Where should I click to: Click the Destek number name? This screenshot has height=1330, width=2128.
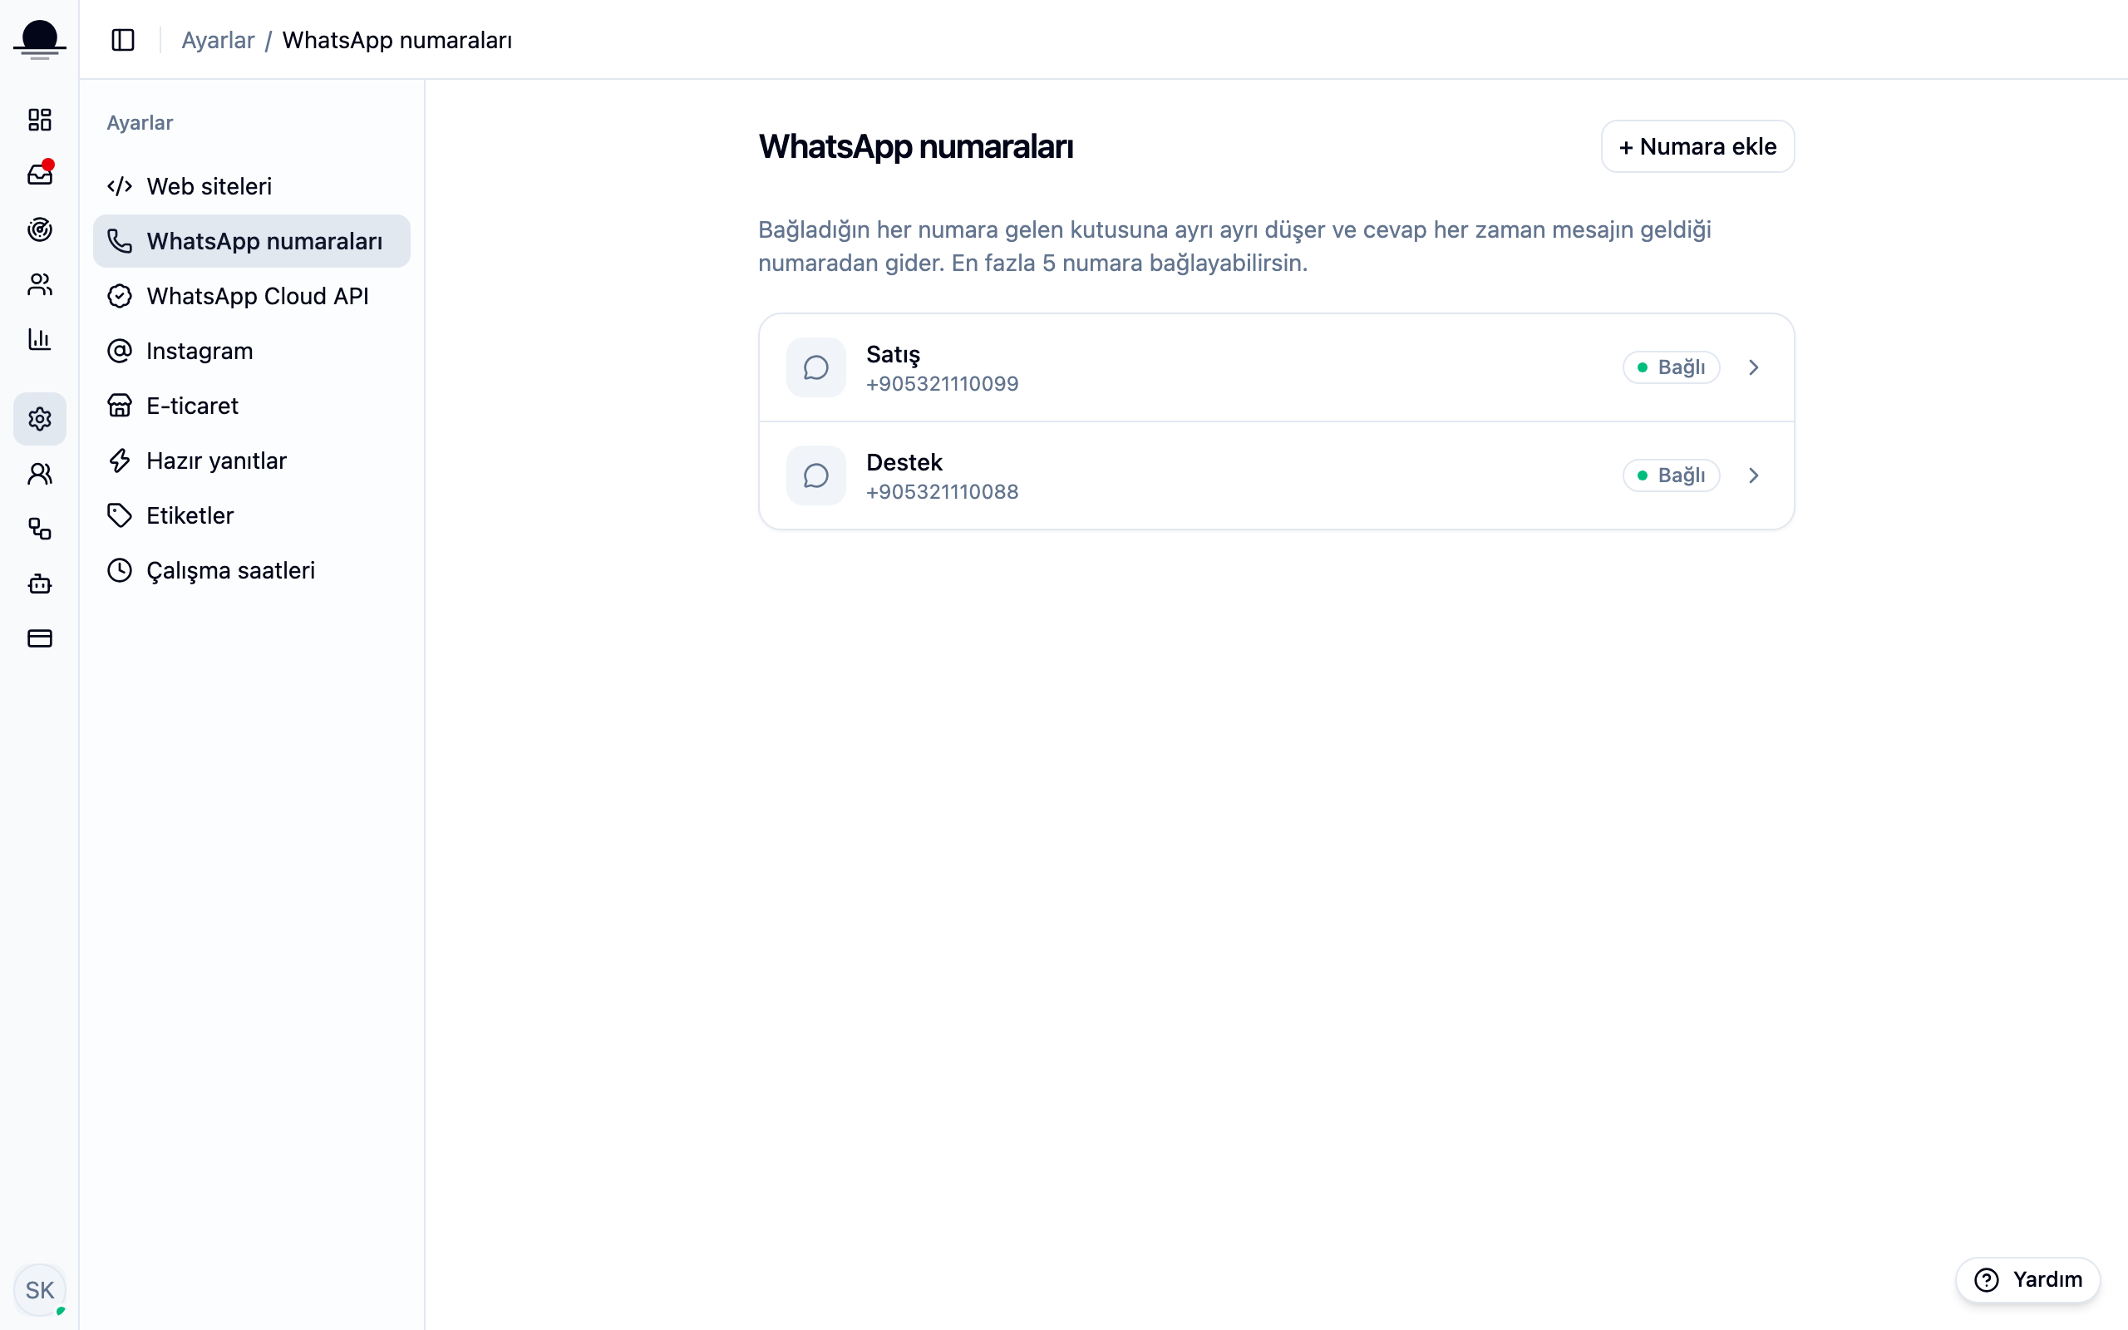[904, 463]
